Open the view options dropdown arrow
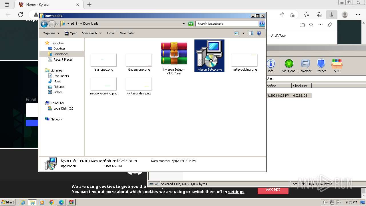The image size is (366, 206). pyautogui.click(x=243, y=33)
